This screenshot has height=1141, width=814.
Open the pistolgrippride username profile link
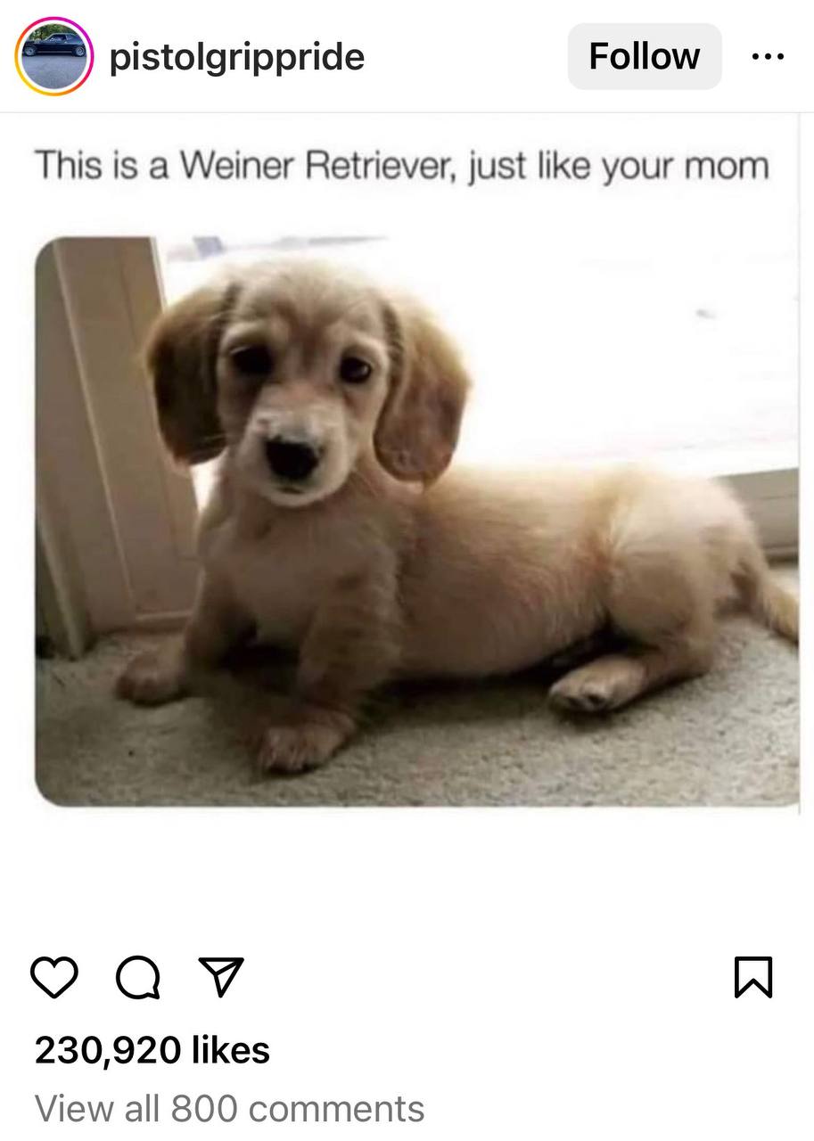[237, 57]
